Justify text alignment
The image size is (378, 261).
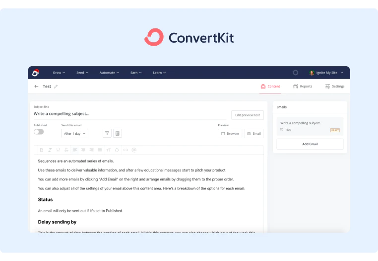tap(100, 150)
